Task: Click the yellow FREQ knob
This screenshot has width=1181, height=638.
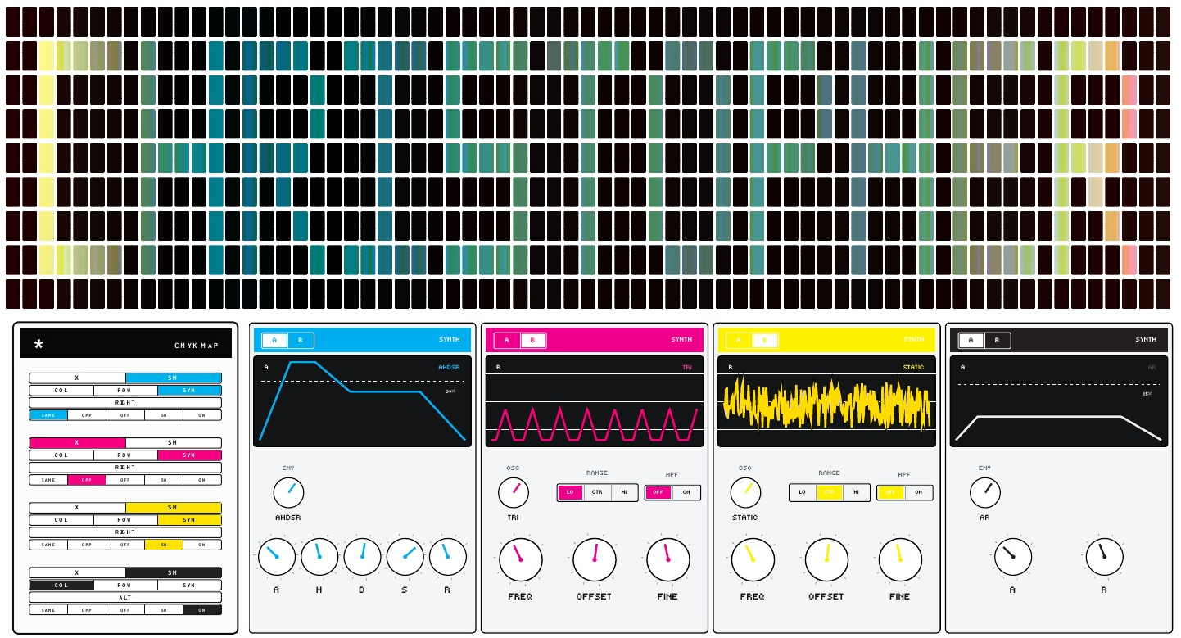Action: [x=753, y=559]
